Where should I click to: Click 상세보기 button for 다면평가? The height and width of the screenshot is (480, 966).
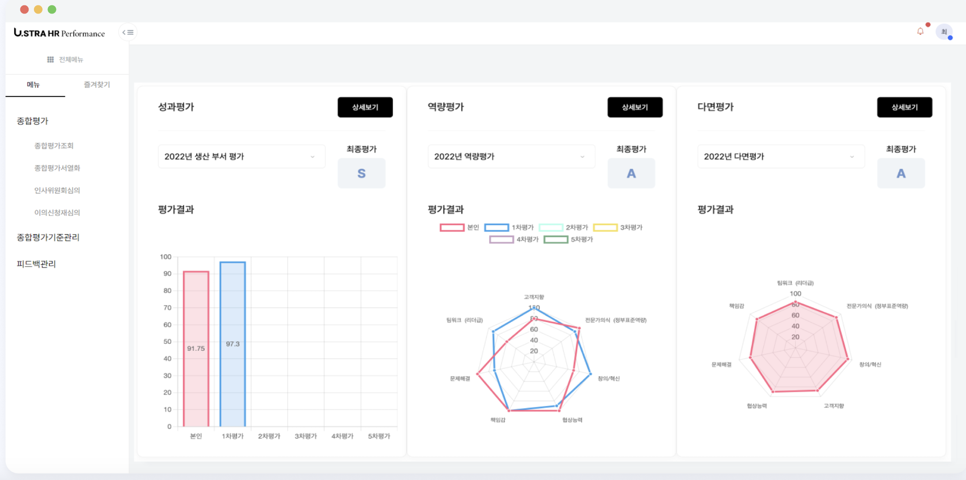tap(904, 107)
